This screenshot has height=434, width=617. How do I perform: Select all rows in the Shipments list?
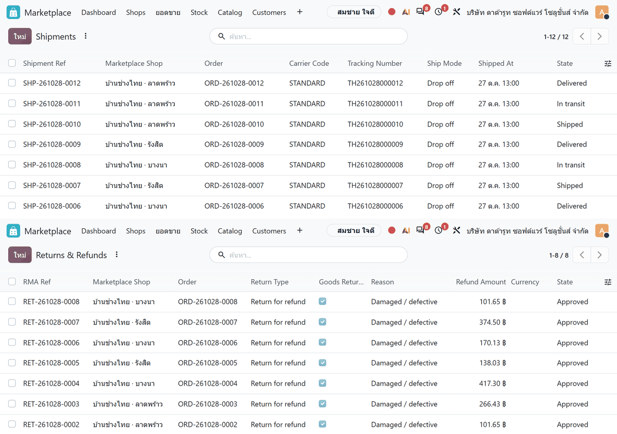tap(12, 63)
